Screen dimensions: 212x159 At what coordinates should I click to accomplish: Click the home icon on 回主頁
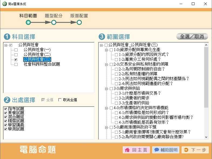coord(127,150)
